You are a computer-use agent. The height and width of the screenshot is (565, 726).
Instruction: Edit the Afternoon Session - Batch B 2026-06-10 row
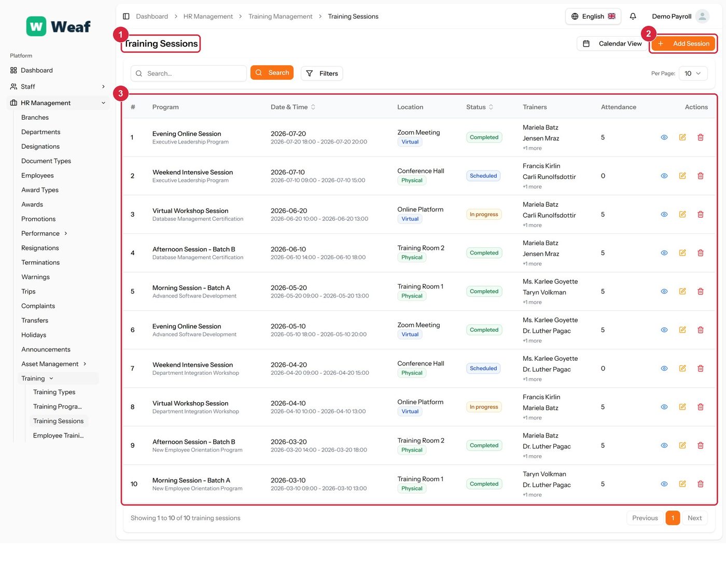click(x=682, y=253)
